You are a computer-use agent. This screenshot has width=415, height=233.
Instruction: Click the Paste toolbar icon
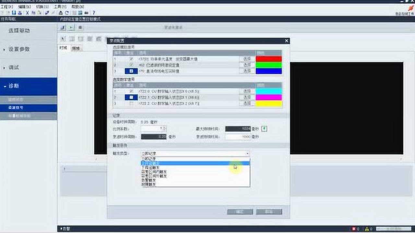click(x=40, y=12)
